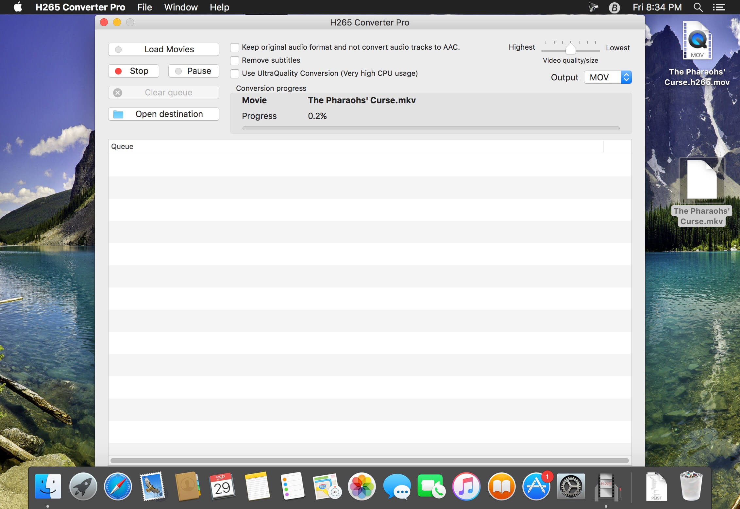Open the PLIST file in Dock
The width and height of the screenshot is (740, 509).
656,486
